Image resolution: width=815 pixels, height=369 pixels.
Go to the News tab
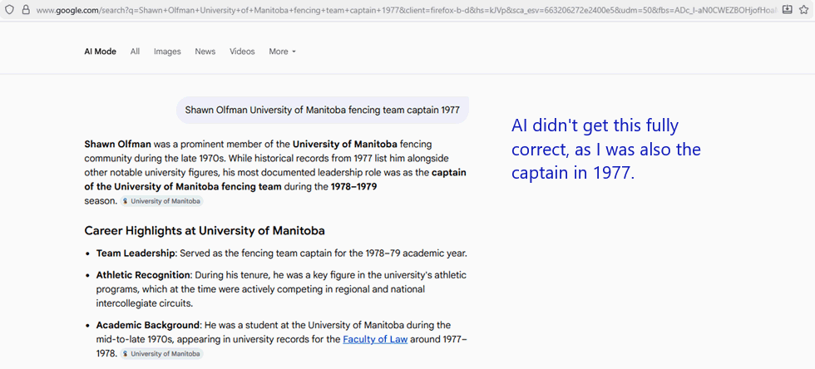[205, 52]
